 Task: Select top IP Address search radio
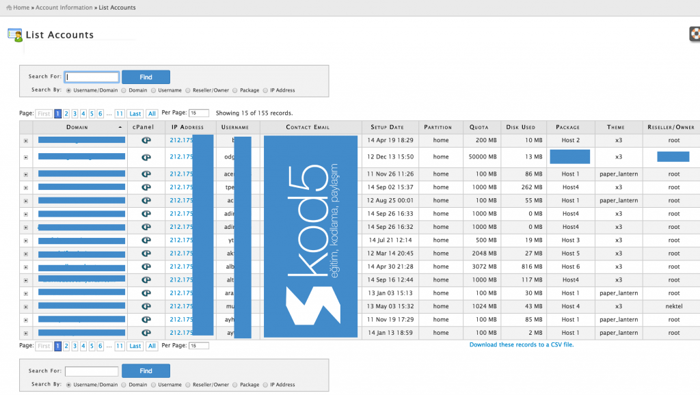(266, 91)
